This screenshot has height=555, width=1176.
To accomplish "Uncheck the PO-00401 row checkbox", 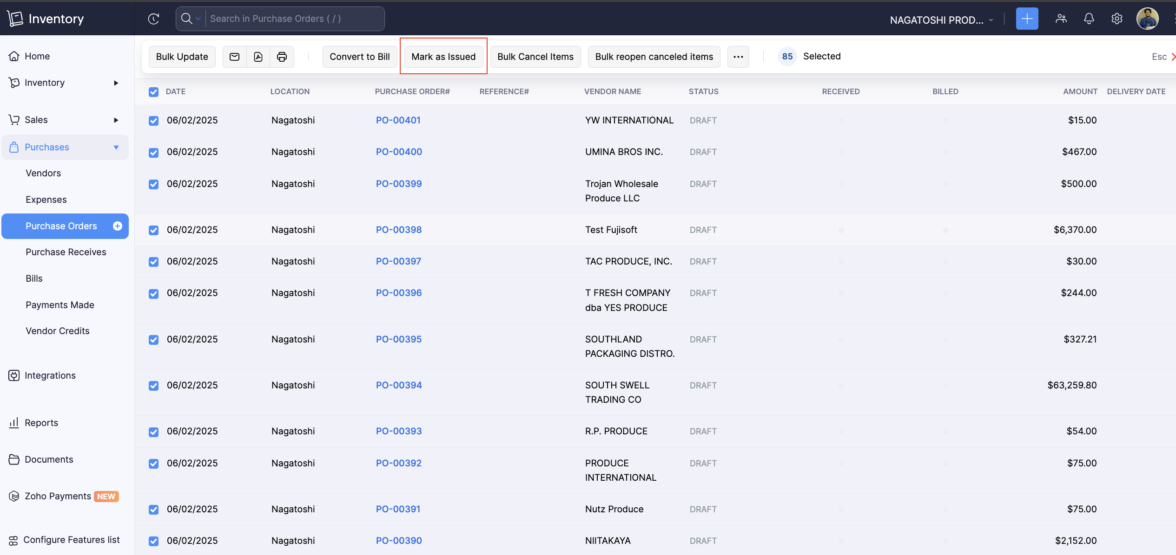I will pyautogui.click(x=153, y=121).
